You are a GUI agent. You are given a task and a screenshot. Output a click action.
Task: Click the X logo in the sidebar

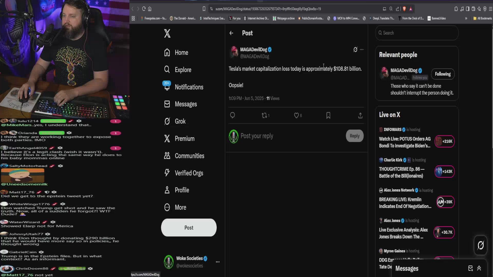tap(167, 33)
